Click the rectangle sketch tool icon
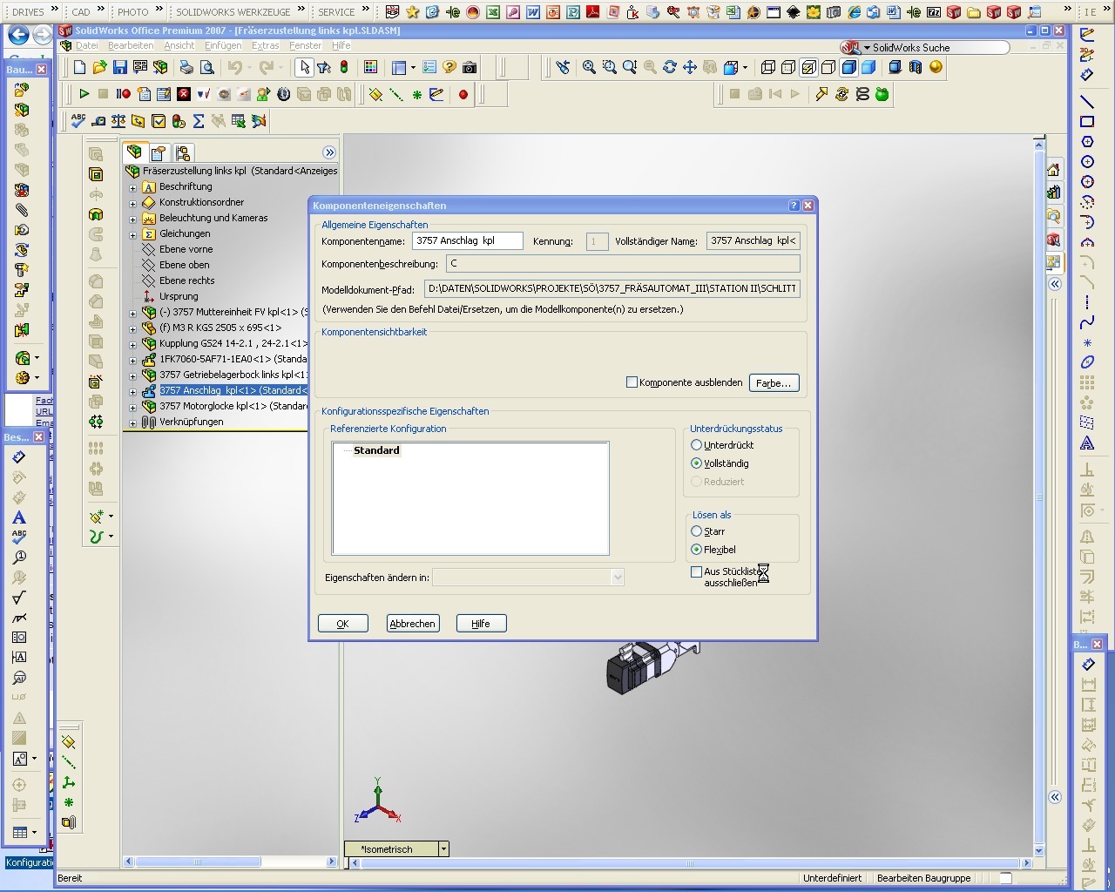 coord(1087,122)
